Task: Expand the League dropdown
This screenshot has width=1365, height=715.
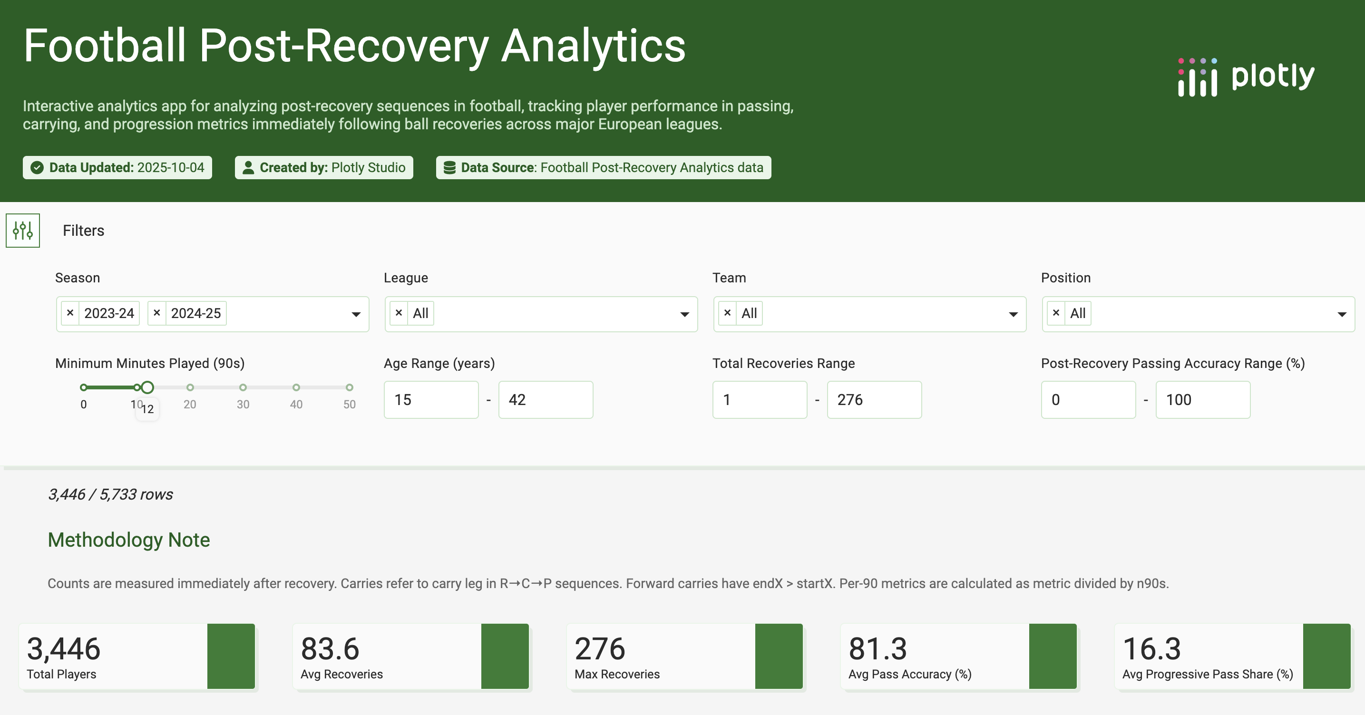Action: [684, 315]
